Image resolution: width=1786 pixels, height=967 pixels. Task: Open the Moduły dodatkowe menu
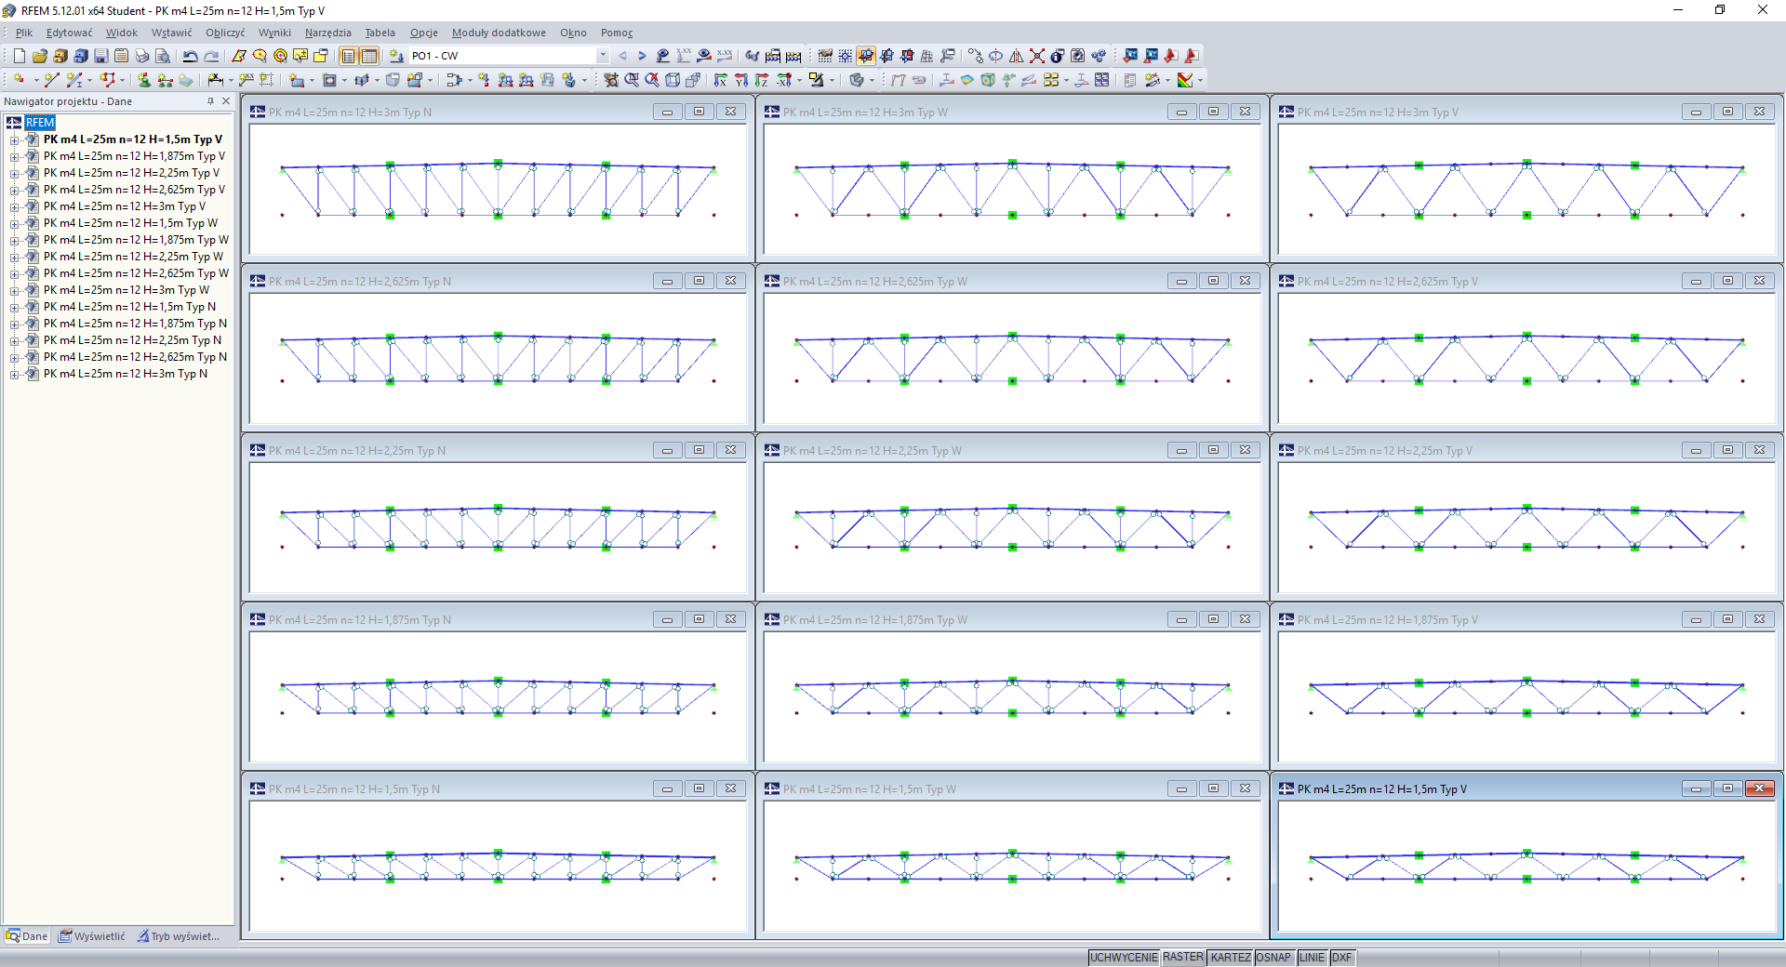coord(499,33)
